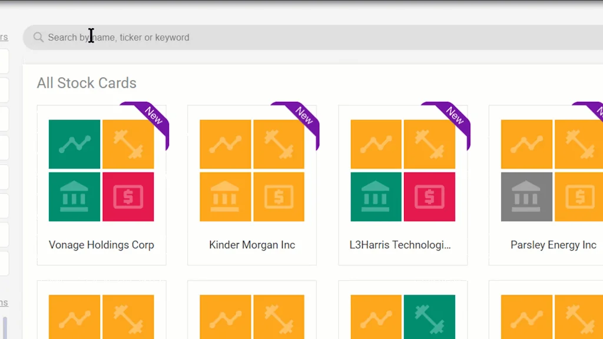This screenshot has width=603, height=339.
Task: Click Vonage's green bank building tile
Action: point(74,197)
